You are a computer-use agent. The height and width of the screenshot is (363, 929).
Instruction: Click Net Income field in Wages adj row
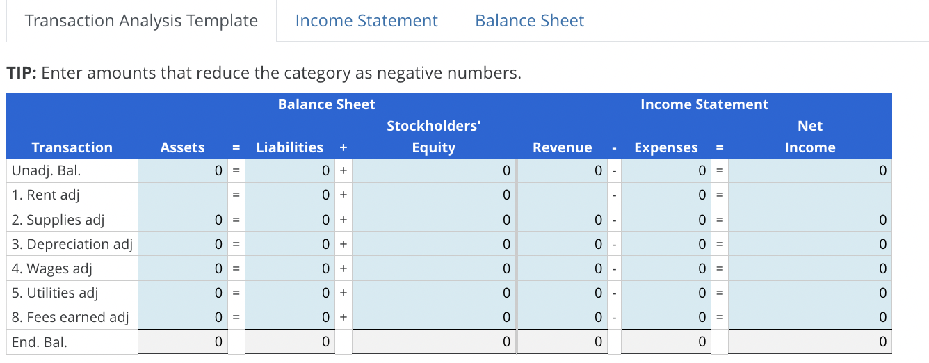[x=810, y=268]
